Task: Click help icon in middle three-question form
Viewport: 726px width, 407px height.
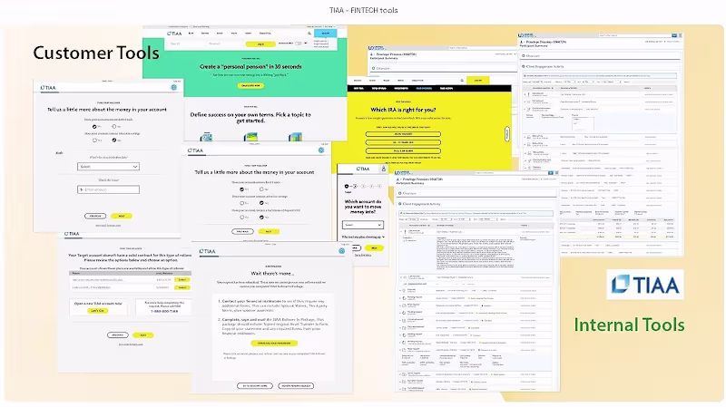Action: [321, 150]
